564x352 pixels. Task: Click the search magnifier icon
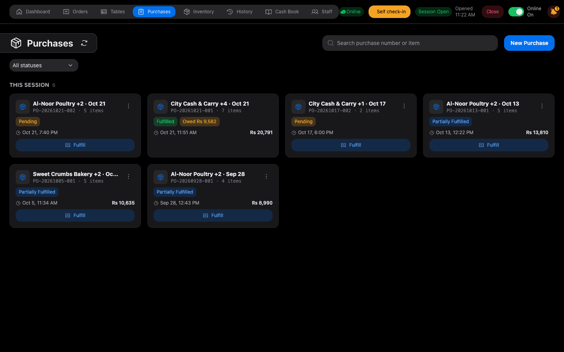coord(331,43)
